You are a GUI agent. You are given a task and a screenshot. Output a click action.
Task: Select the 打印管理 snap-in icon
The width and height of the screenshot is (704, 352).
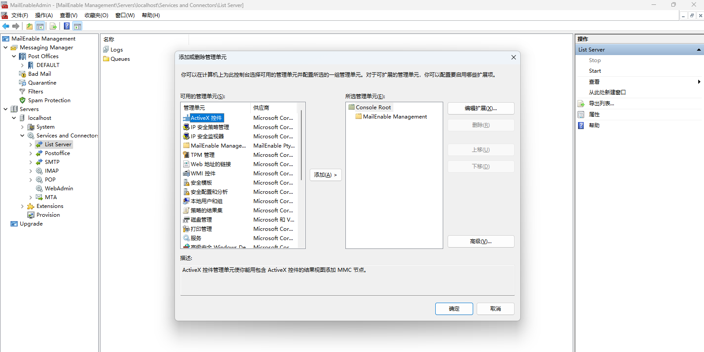pos(186,229)
